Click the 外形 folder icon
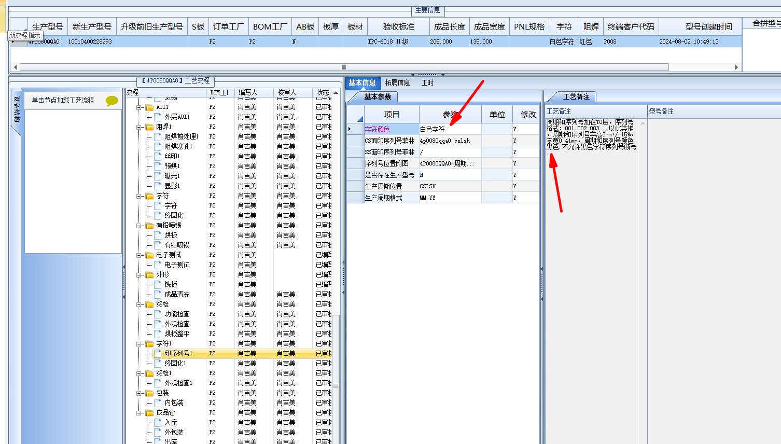This screenshot has width=781, height=444. (149, 275)
